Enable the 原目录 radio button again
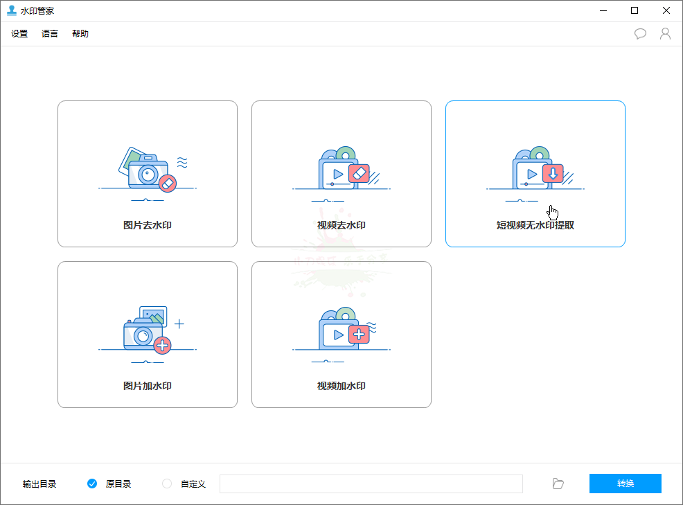Screen dimensions: 683x505 pyautogui.click(x=92, y=484)
